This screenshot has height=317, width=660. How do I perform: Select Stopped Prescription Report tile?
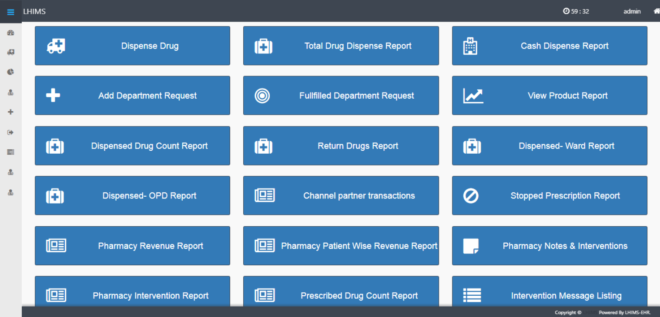(549, 196)
